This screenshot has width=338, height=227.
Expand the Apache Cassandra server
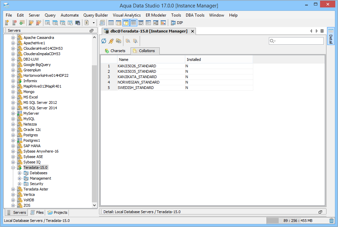pyautogui.click(x=13, y=38)
